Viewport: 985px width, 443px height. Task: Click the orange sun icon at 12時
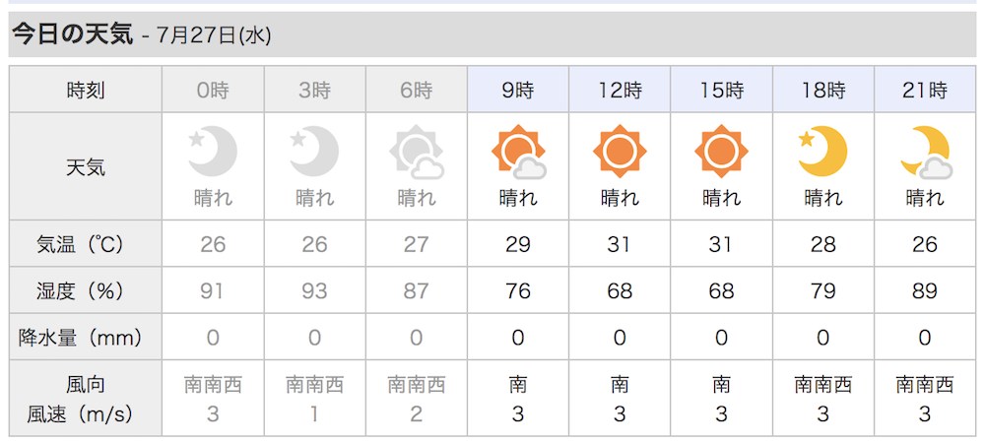tap(620, 152)
